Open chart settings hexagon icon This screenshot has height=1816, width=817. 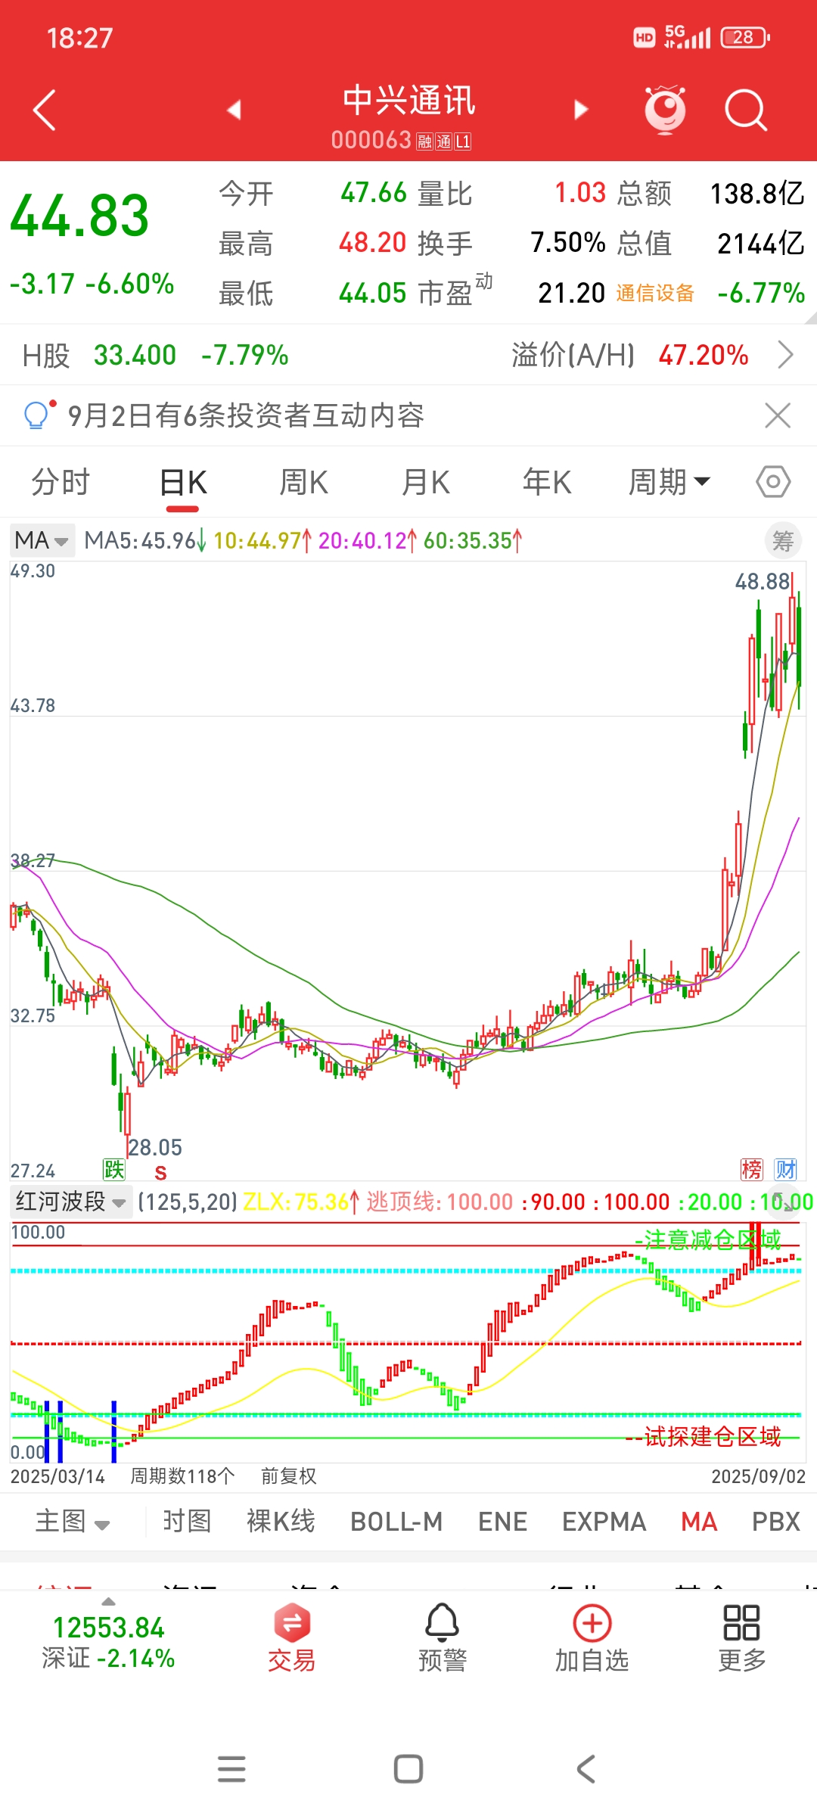coord(773,482)
